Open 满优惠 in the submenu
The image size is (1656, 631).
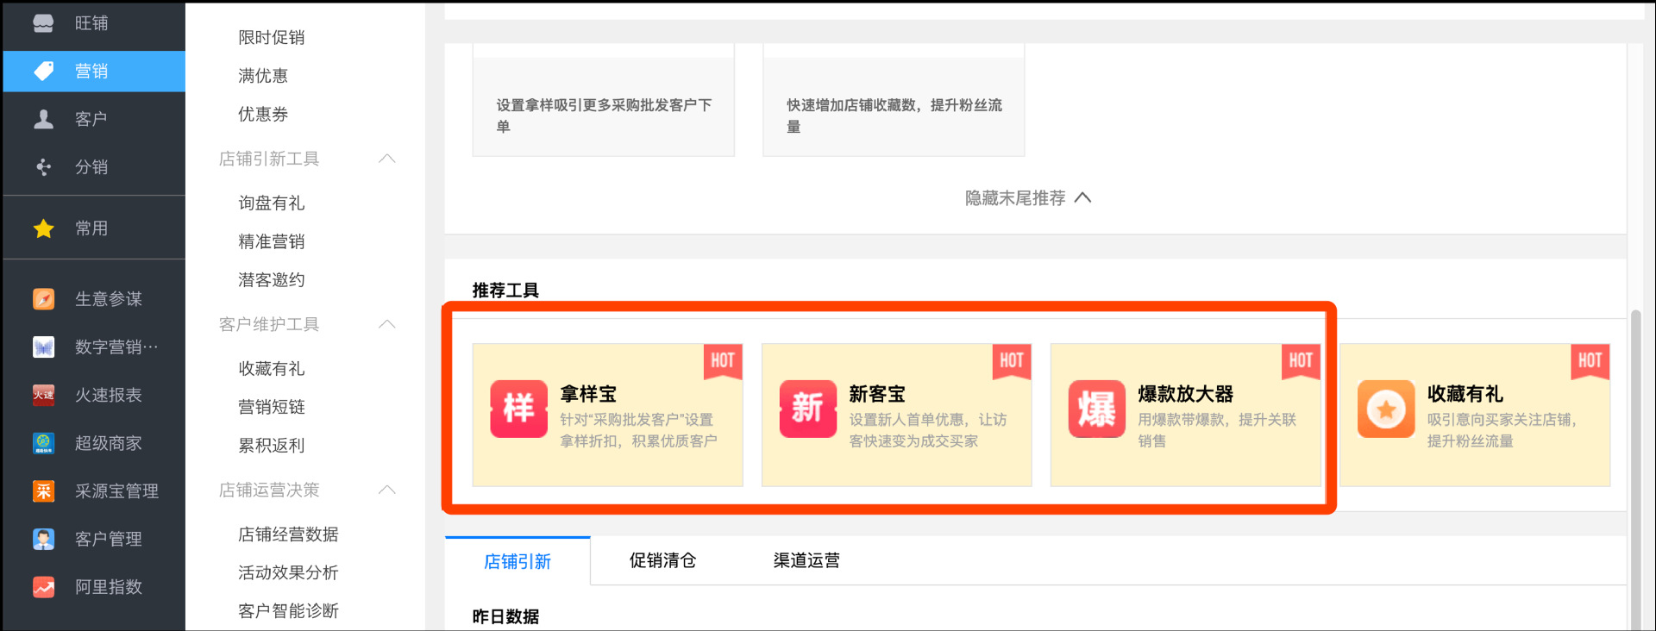263,76
